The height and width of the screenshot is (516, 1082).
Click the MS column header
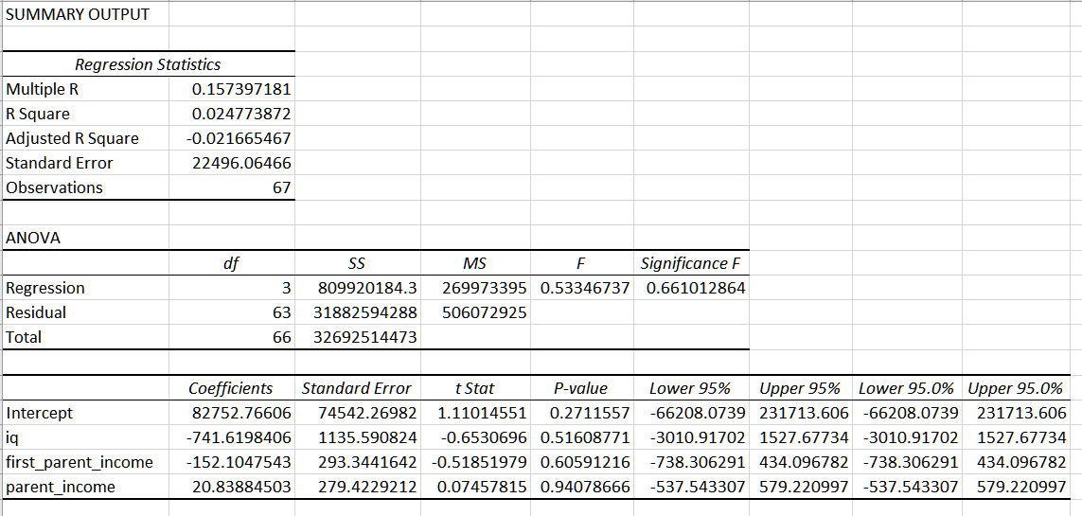tap(475, 263)
